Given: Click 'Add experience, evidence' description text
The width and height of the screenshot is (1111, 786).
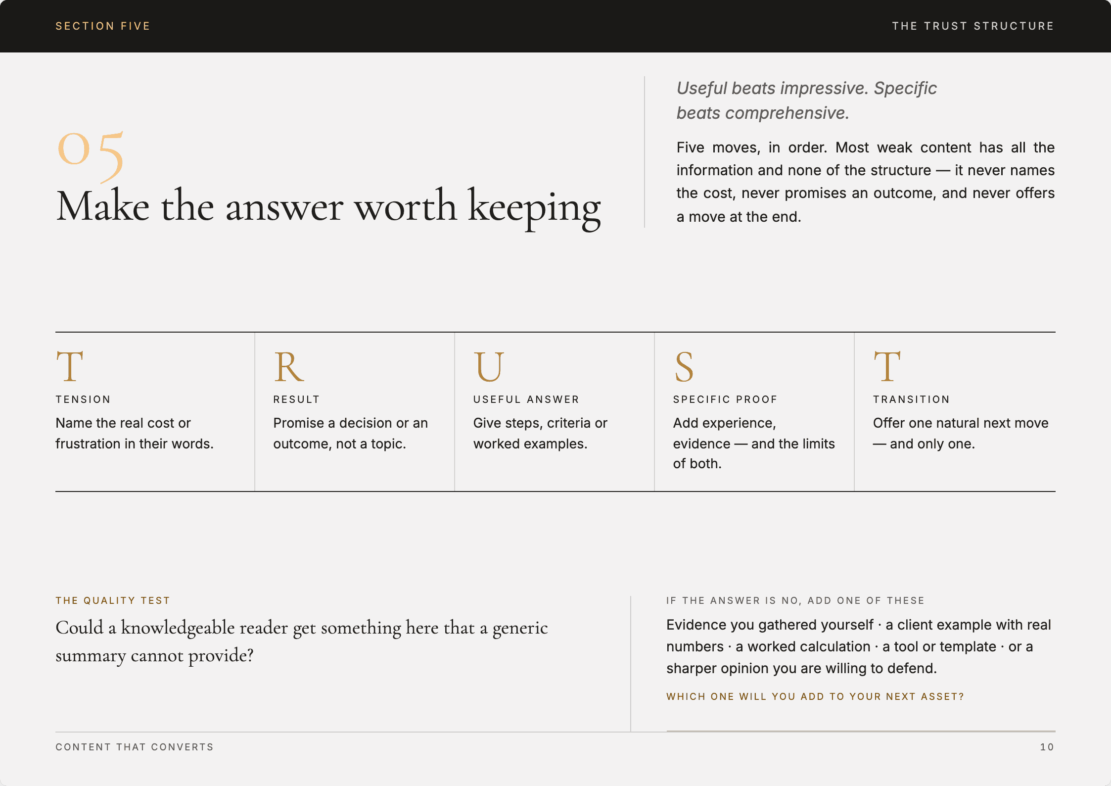Looking at the screenshot, I should 754,443.
